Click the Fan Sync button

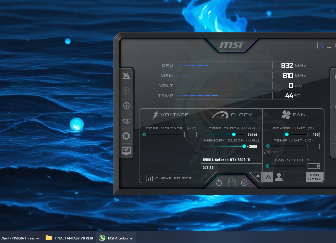tap(315, 177)
